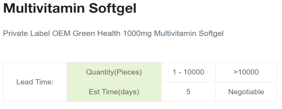Select the words Private Label in the description
This screenshot has width=282, height=109.
[x=26, y=33]
